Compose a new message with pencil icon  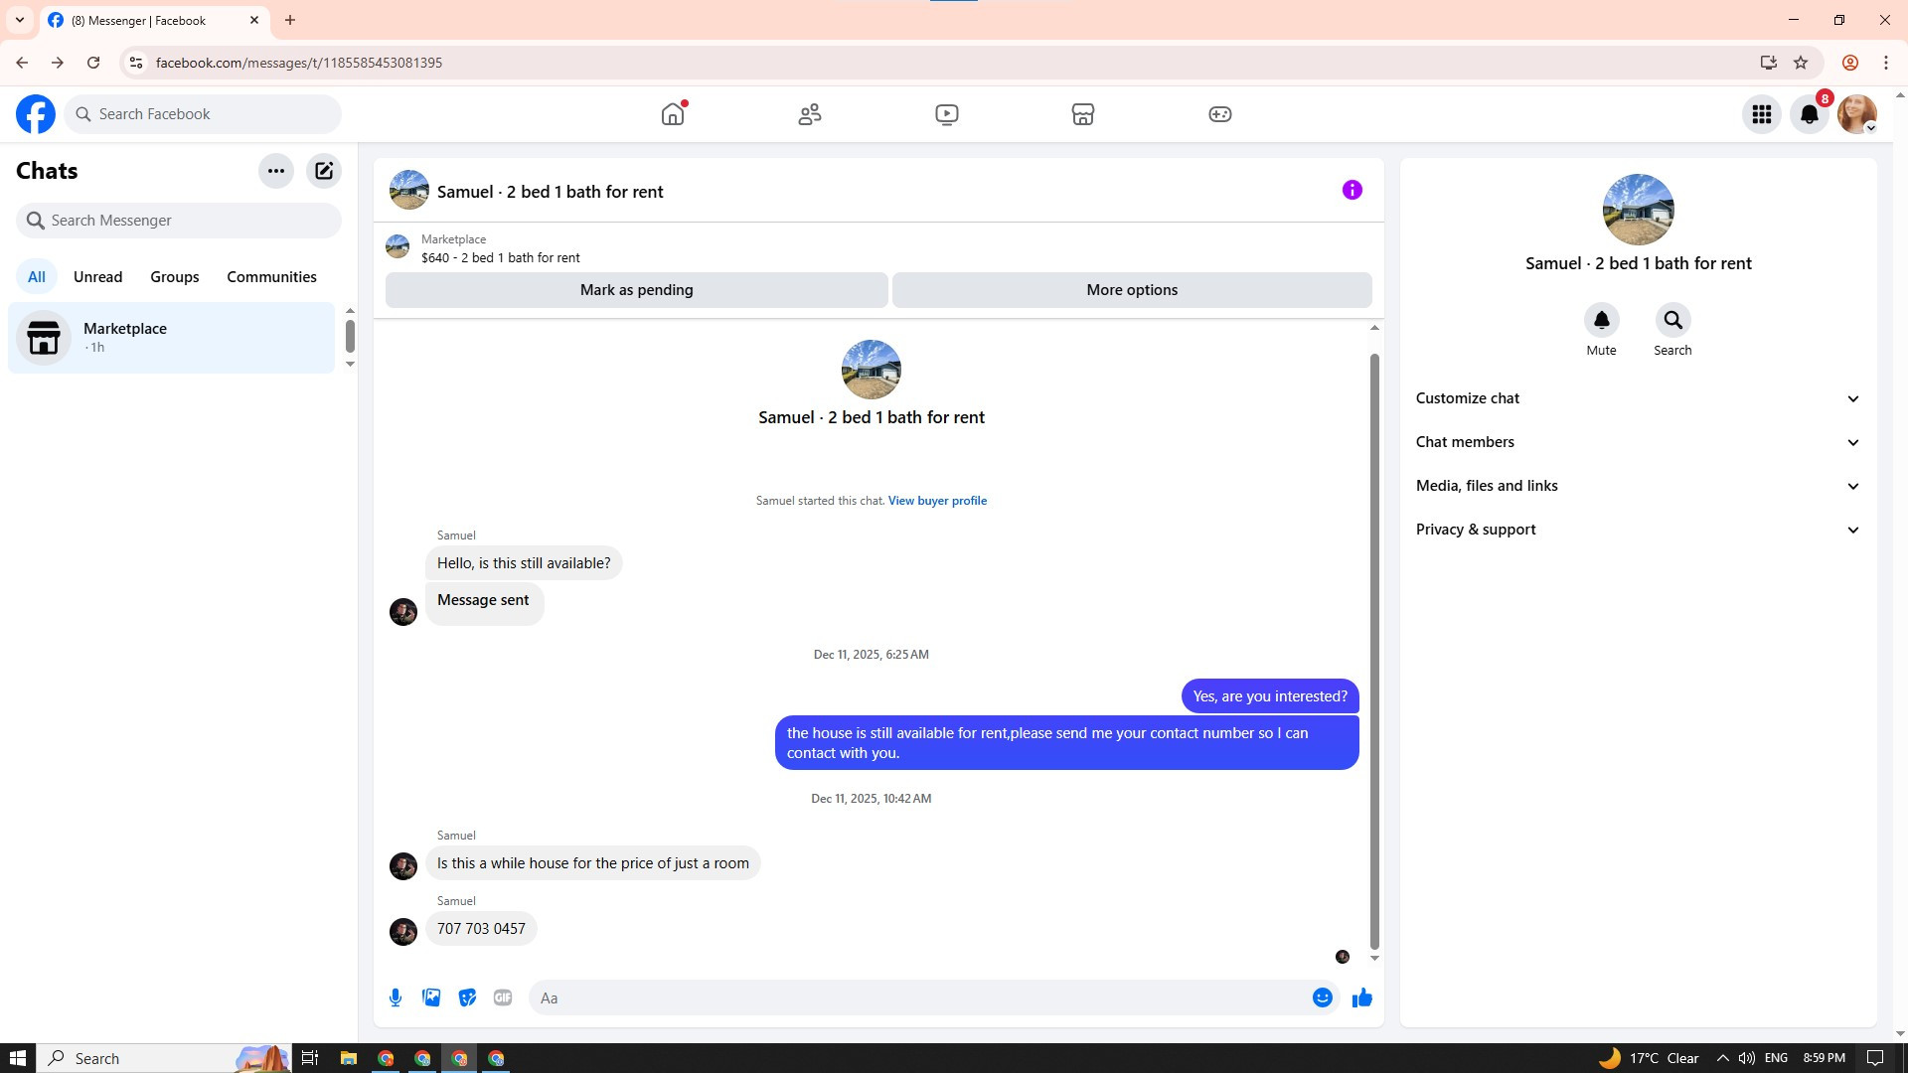coord(324,171)
